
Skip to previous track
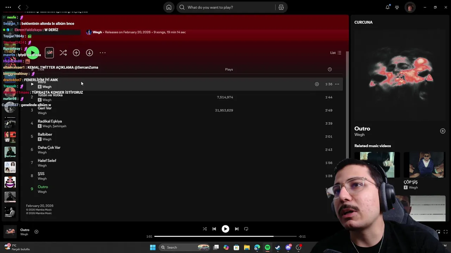[214, 229]
